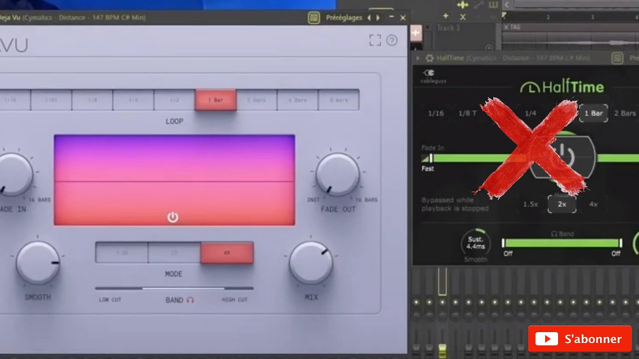
Task: Set Deja Vu loop to 4 Bars
Action: coord(298,100)
